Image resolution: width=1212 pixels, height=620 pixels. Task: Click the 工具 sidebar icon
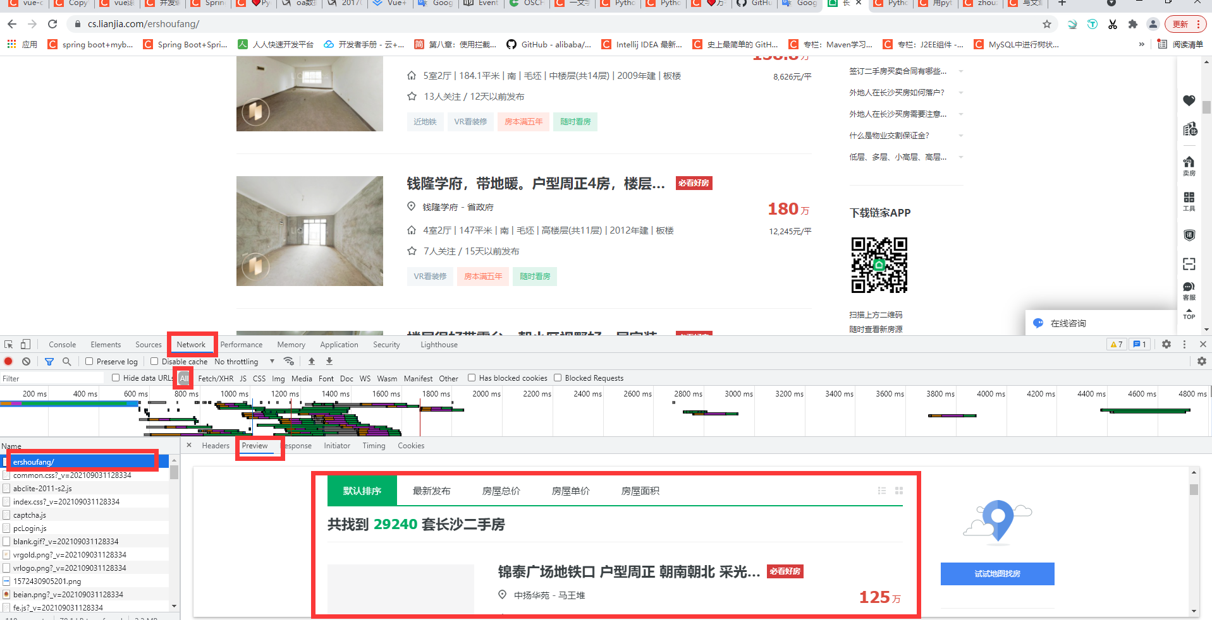pos(1189,201)
